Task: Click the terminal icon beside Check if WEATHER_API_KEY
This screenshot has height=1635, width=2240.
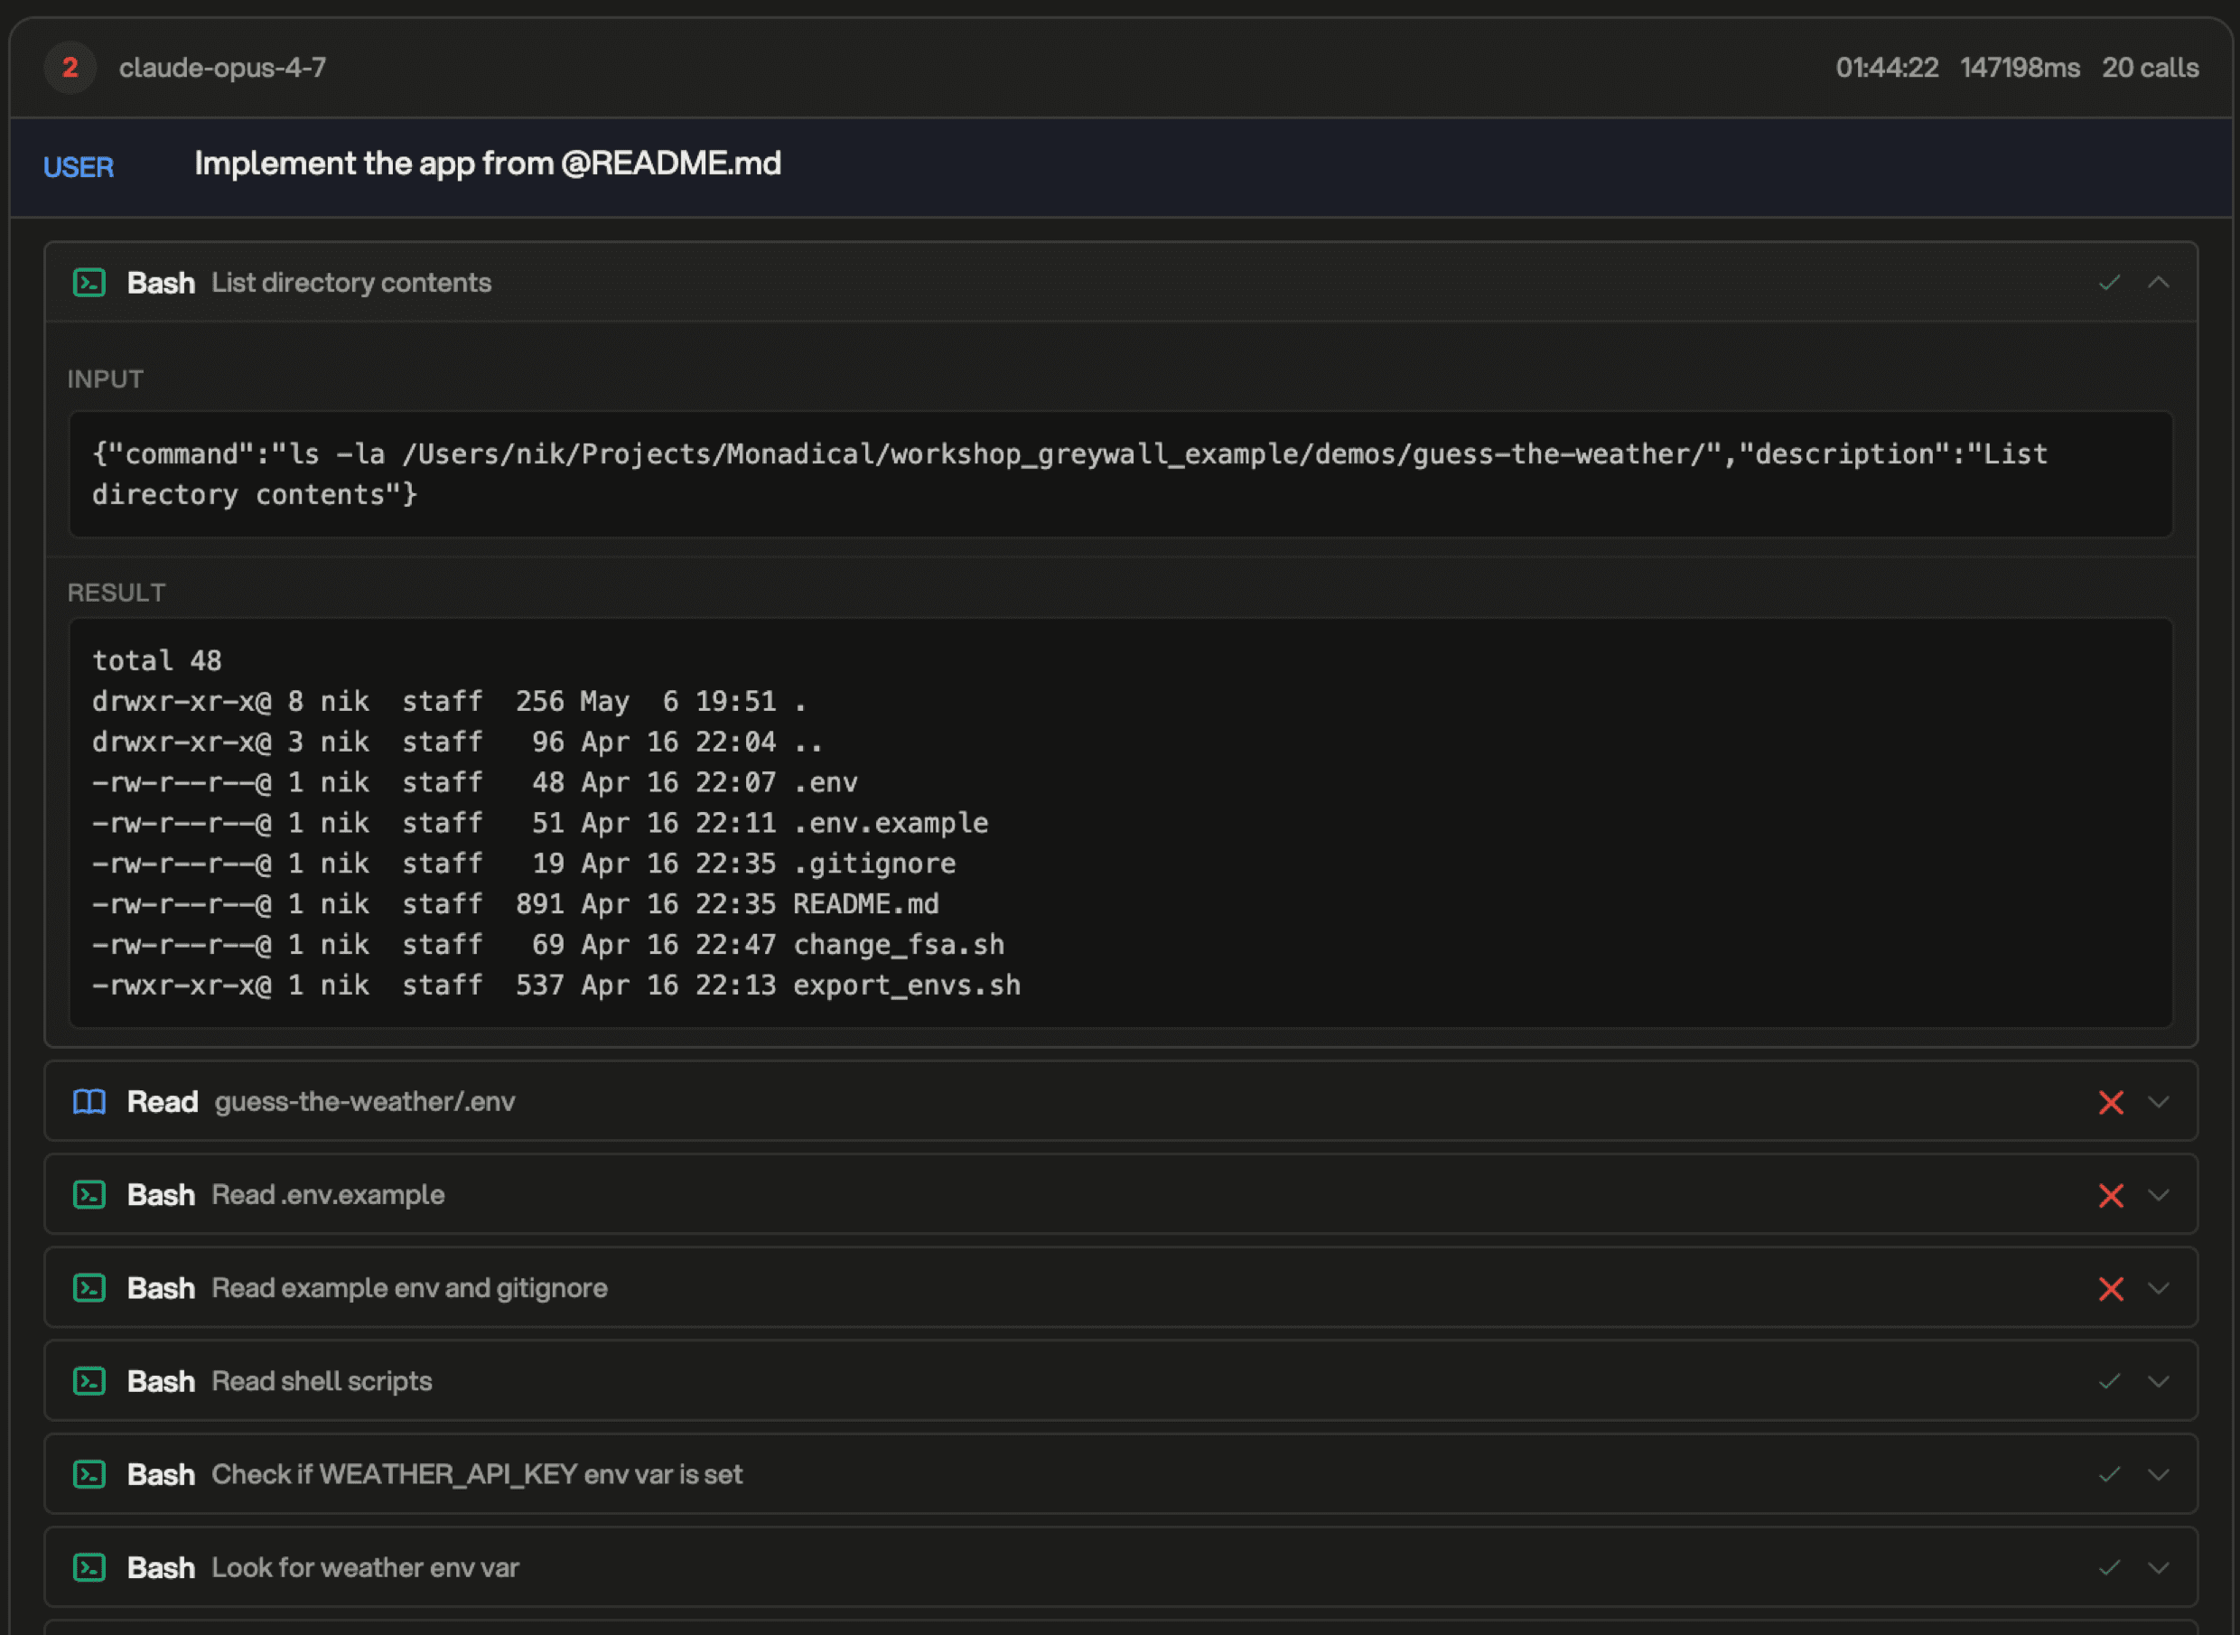Action: click(x=89, y=1475)
